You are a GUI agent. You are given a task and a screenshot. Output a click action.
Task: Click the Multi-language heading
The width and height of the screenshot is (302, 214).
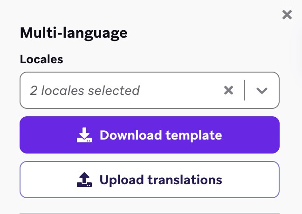tap(73, 33)
